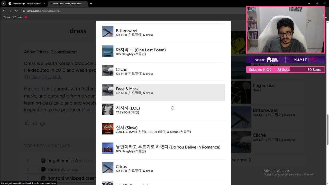Open the 2 contributors link
Image resolution: width=329 pixels, height=185 pixels.
[x=64, y=52]
